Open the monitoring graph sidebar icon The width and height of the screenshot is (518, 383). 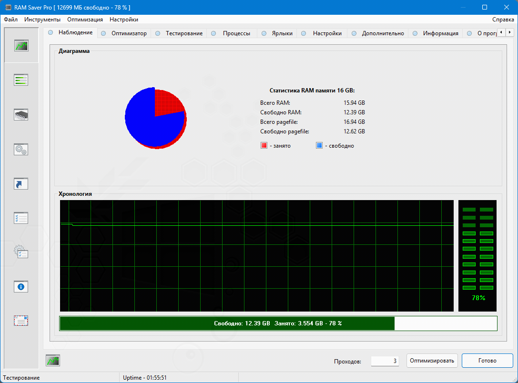pos(21,45)
